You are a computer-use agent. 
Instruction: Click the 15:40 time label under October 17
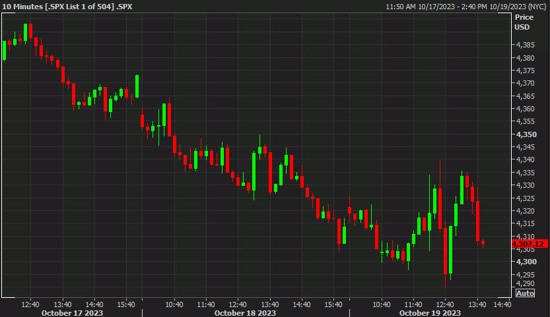coord(126,304)
